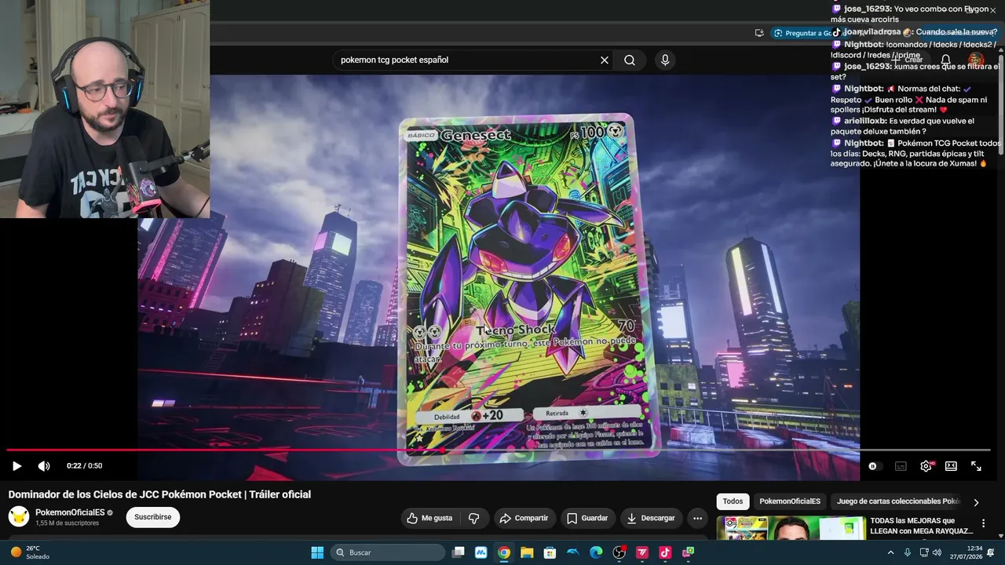Open options for TODAS las MEJORAS video
Viewport: 1005px width, 565px height.
pos(983,523)
